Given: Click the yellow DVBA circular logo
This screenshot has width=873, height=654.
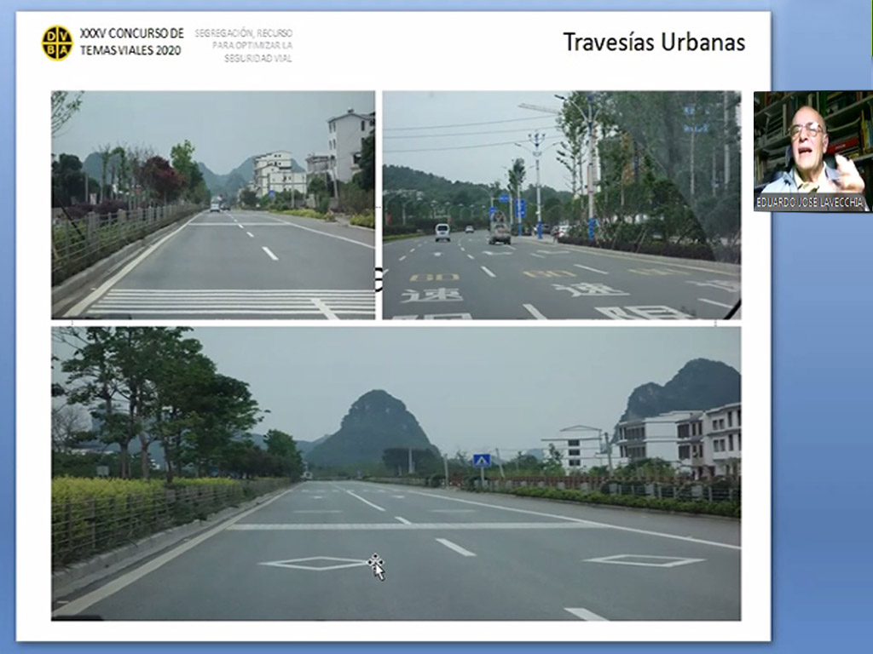Looking at the screenshot, I should [57, 43].
